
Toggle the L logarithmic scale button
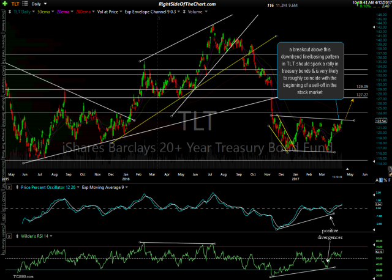[x=381, y=180]
